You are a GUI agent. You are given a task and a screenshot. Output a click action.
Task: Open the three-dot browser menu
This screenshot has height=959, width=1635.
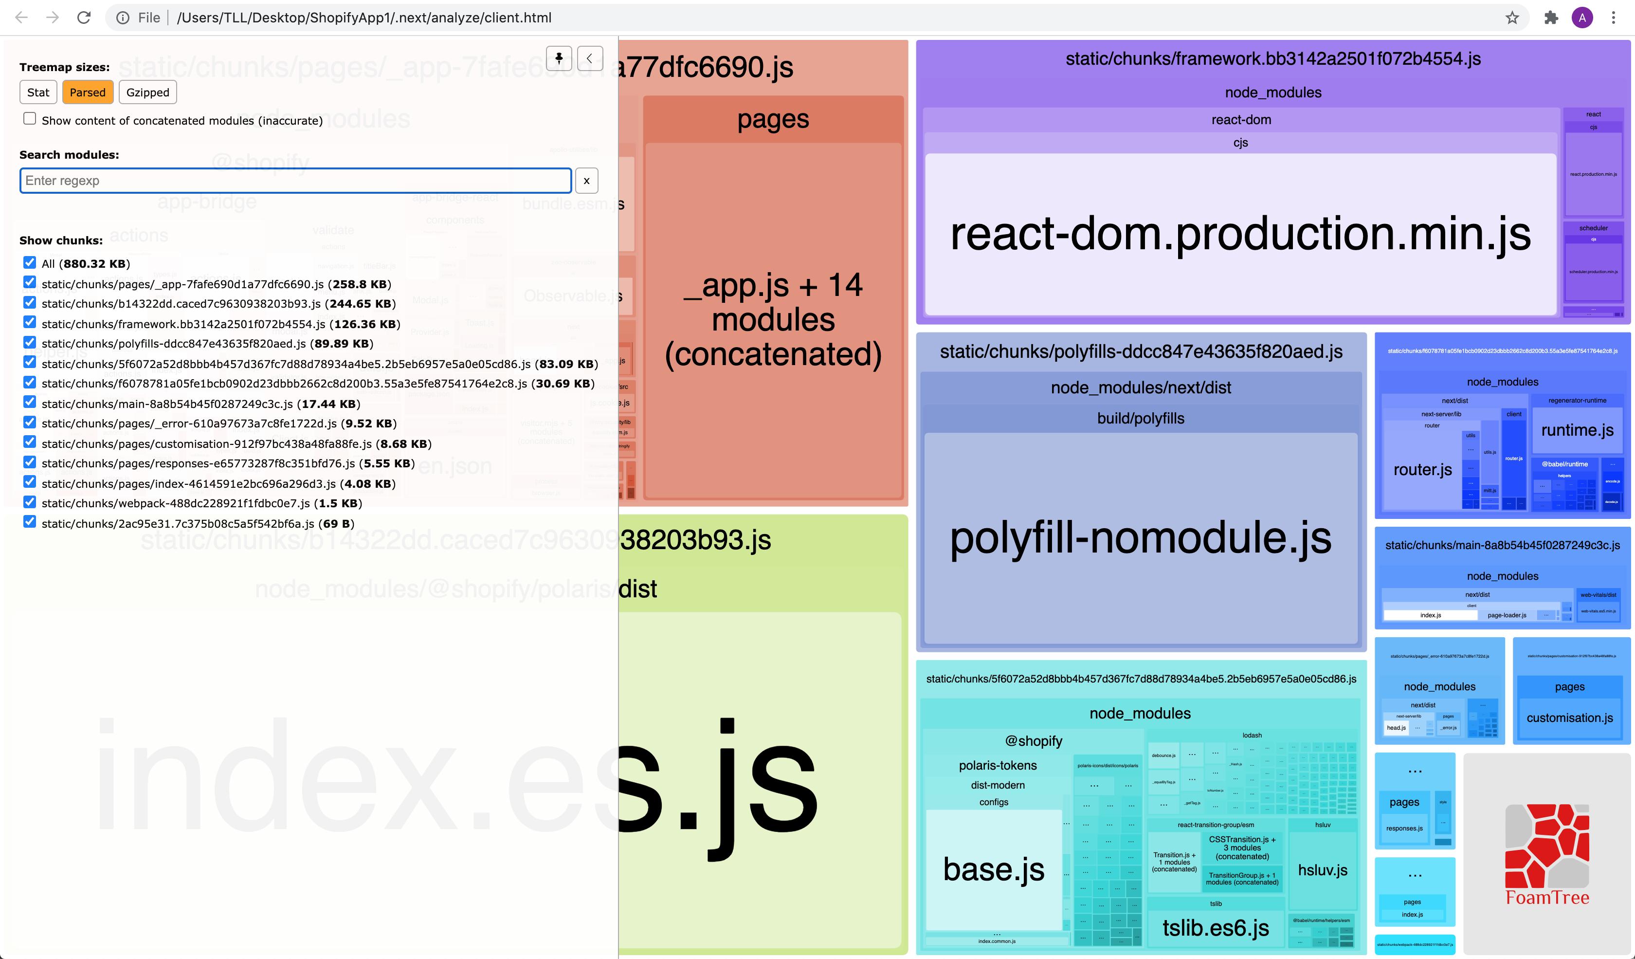click(1614, 18)
